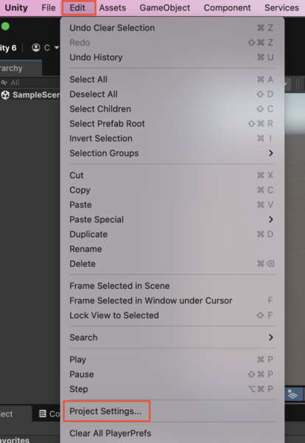Click the Console tab icon
The image size is (305, 443).
pyautogui.click(x=43, y=414)
